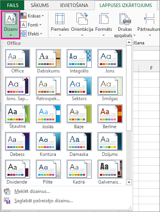Open the Dizaini themes dropdown button
This screenshot has width=160, height=212.
coord(11,25)
